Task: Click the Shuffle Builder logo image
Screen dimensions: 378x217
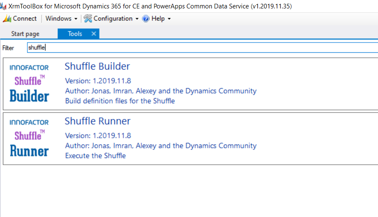Action: pyautogui.click(x=29, y=84)
